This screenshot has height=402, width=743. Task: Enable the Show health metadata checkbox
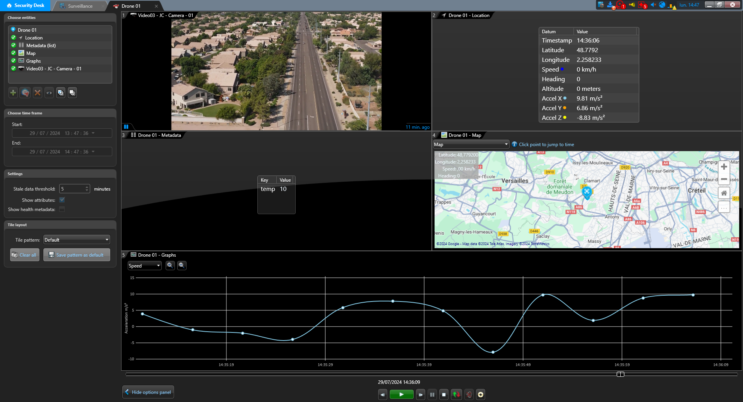62,210
